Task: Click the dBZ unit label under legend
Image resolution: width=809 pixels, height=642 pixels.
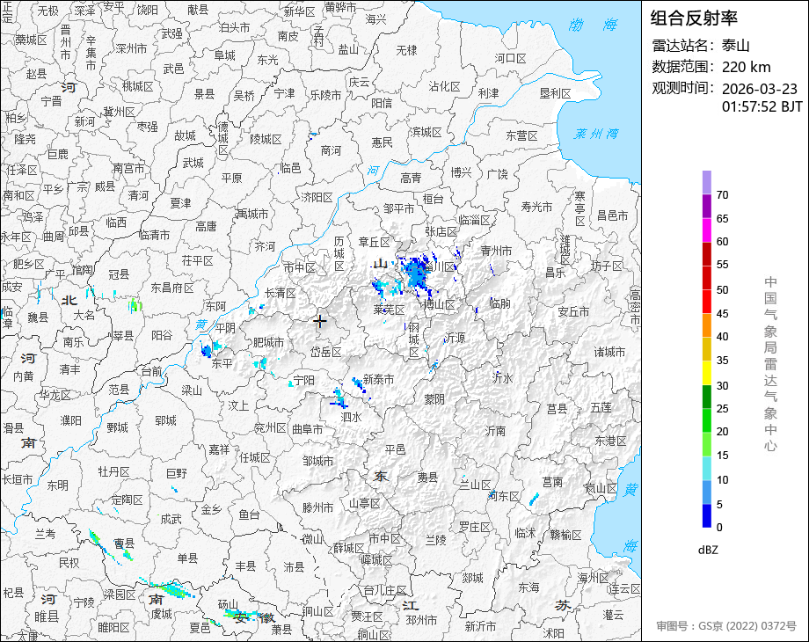Action: click(708, 550)
